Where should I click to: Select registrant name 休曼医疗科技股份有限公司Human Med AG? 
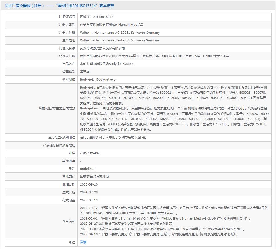(x=111, y=25)
